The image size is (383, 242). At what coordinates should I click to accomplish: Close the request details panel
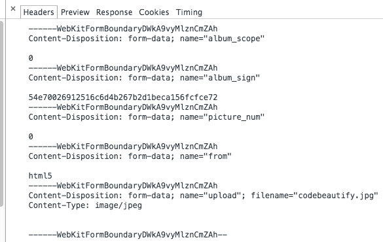(x=13, y=9)
